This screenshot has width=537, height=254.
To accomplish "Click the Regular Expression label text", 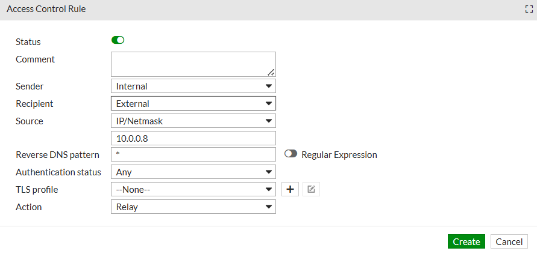I will 339,155.
